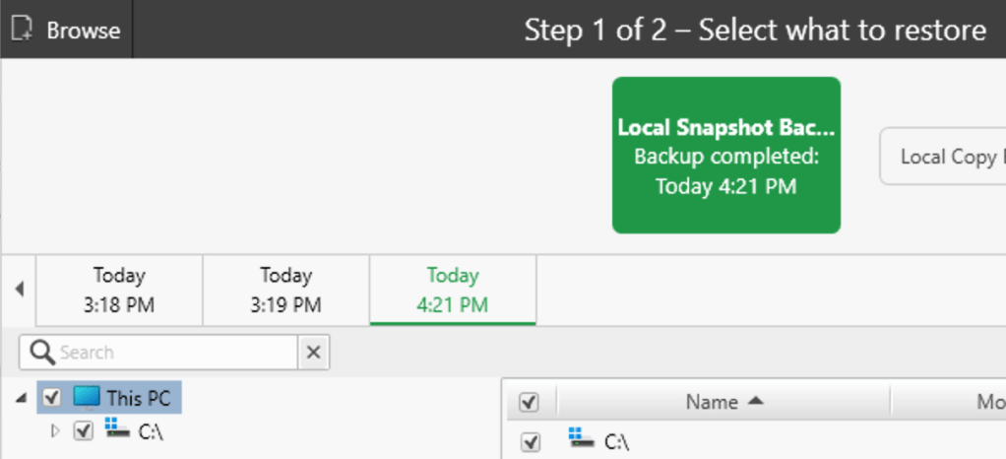Clear search with the X button

(x=314, y=353)
